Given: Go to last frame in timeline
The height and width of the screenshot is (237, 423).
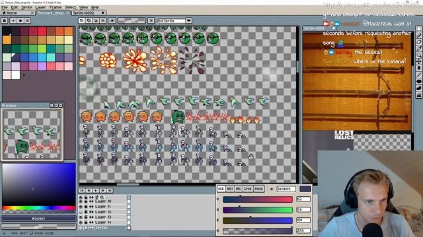Looking at the screenshot, I should click(110, 190).
